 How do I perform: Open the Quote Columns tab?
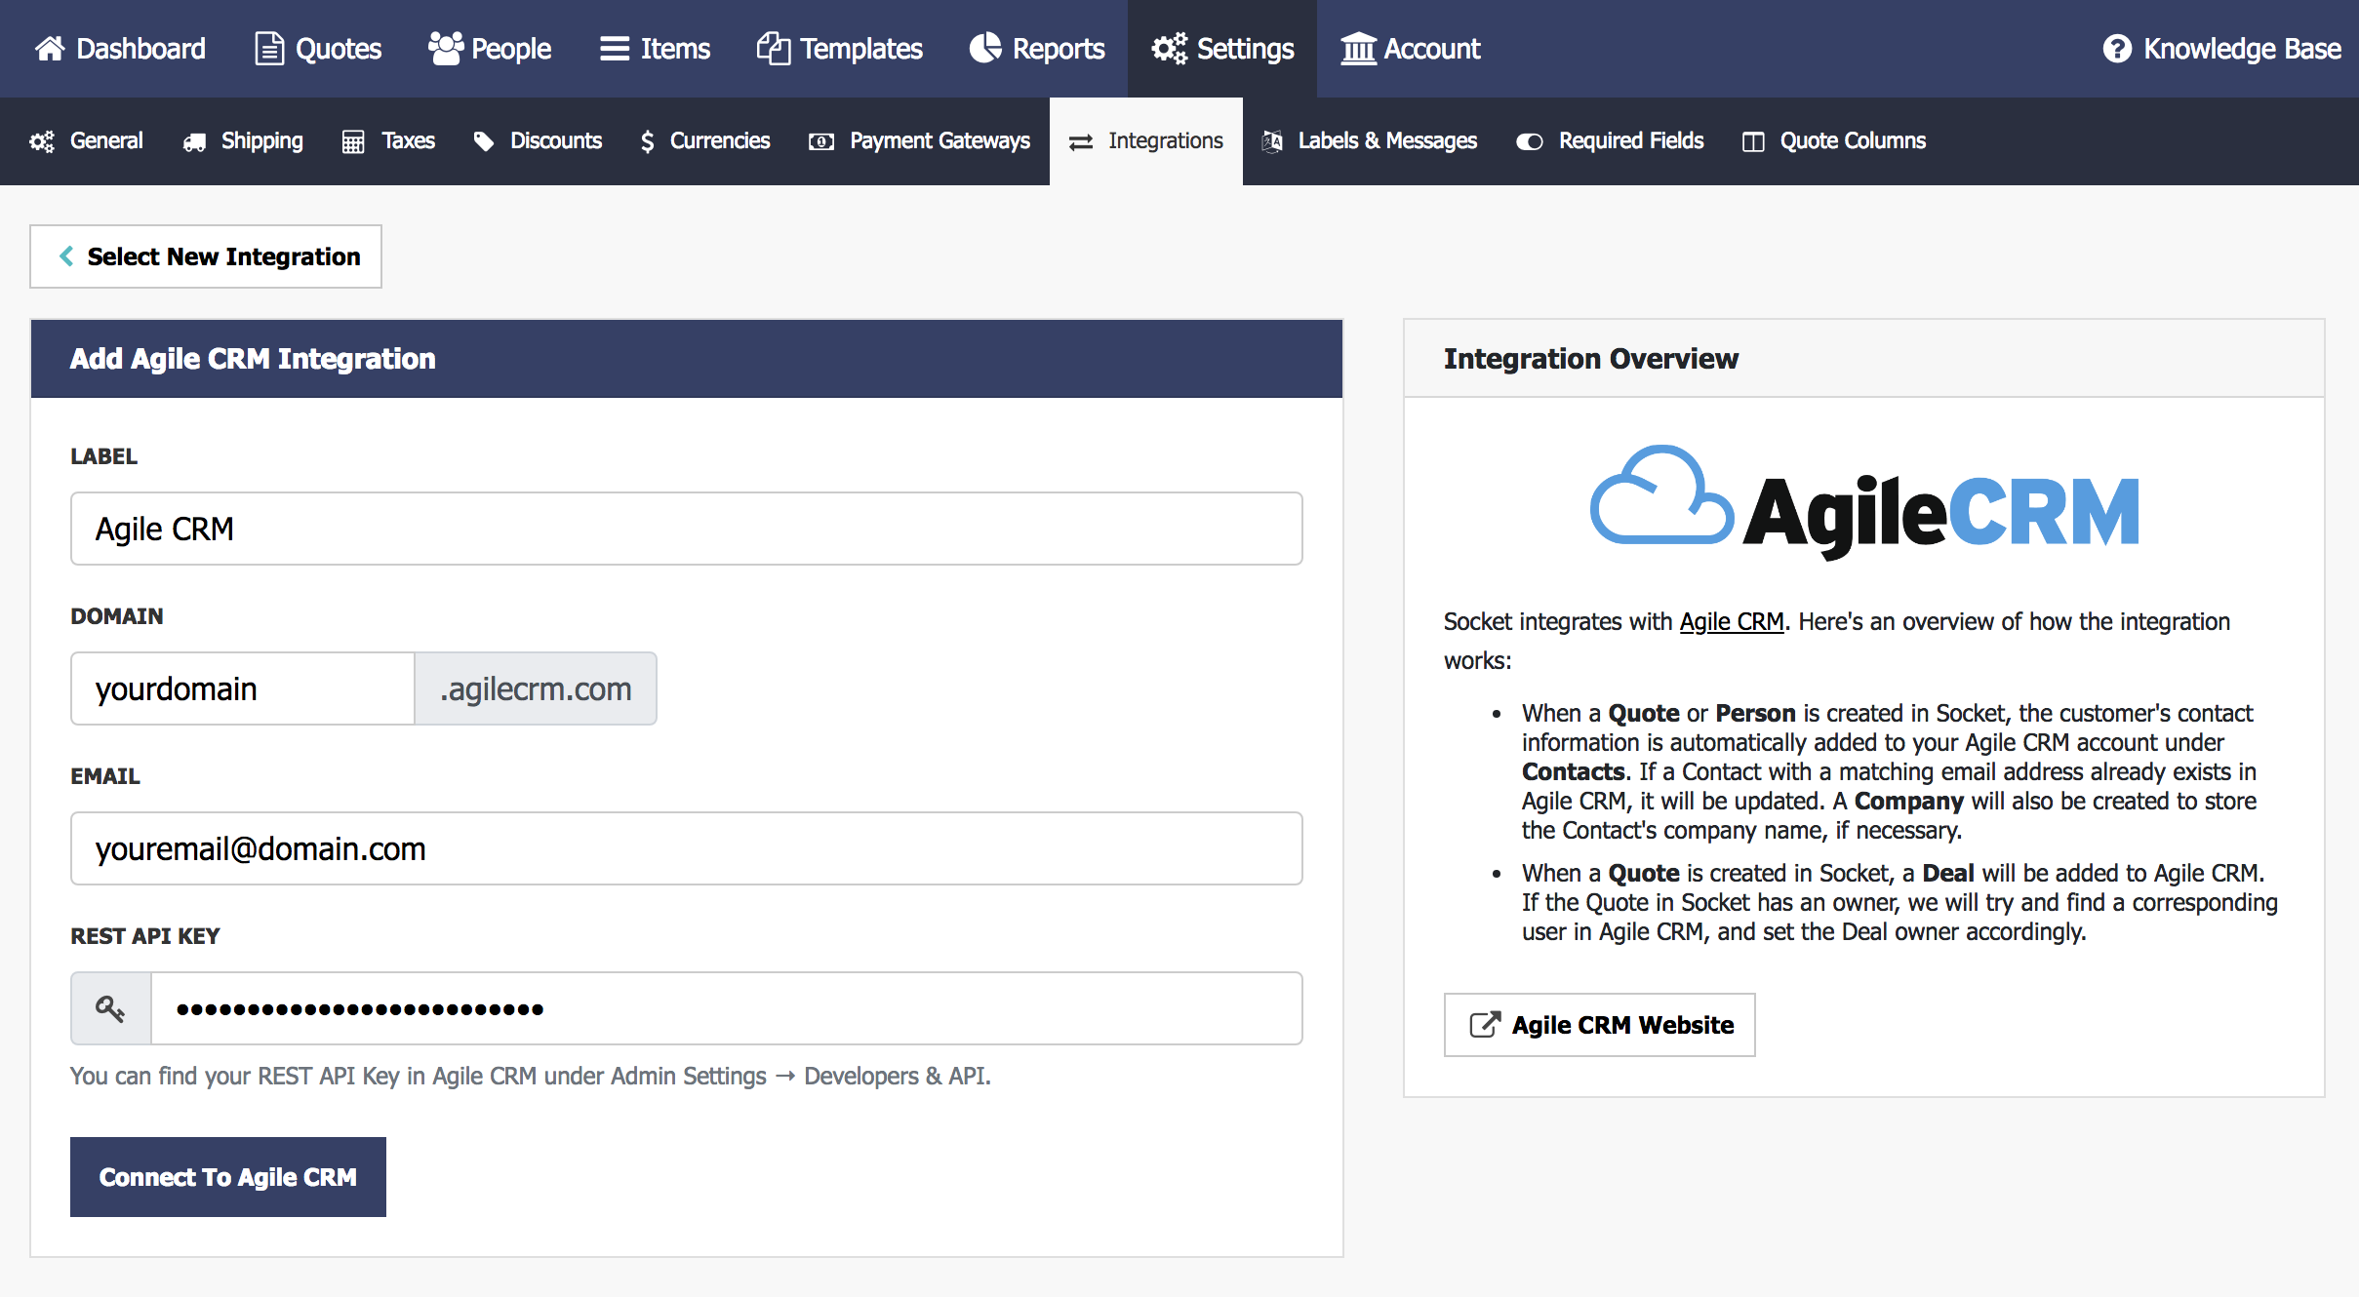click(x=1834, y=141)
